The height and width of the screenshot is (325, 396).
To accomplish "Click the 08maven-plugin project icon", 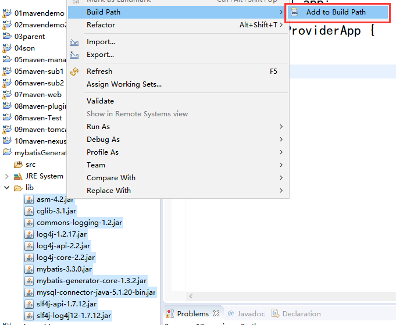I will tap(7, 106).
